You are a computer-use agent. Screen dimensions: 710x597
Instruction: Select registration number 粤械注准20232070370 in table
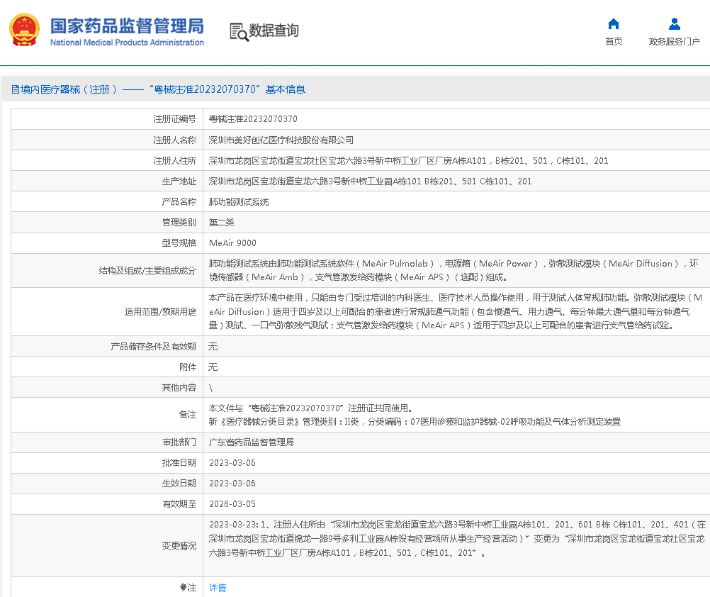[x=253, y=119]
